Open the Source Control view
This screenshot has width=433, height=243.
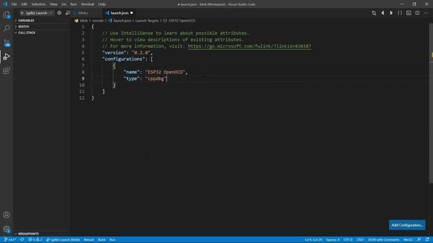coord(6,43)
